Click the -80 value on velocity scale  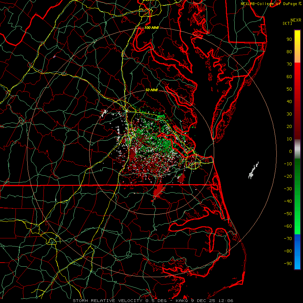pos(288,251)
